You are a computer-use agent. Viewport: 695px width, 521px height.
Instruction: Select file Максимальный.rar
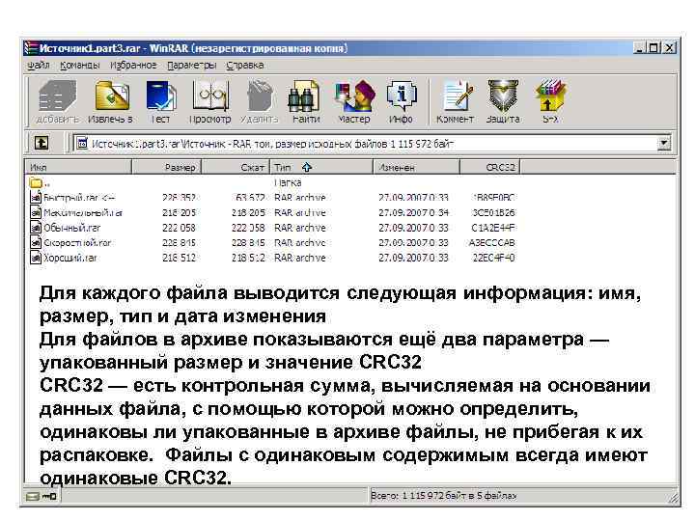pyautogui.click(x=76, y=212)
